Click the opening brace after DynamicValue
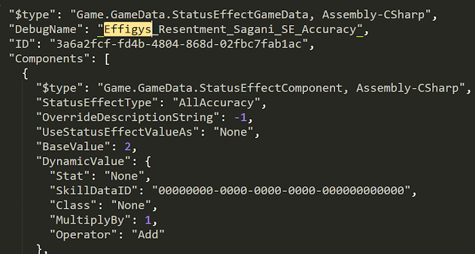This screenshot has width=475, height=254. 148,162
